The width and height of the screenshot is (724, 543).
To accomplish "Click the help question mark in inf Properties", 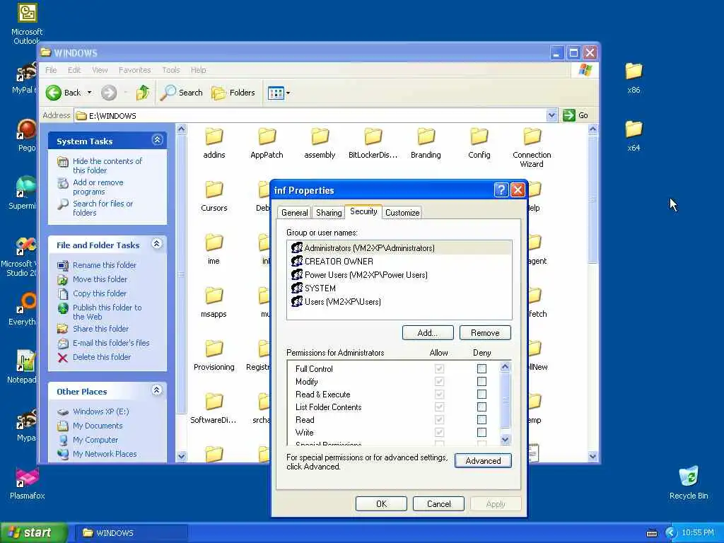I will 501,189.
